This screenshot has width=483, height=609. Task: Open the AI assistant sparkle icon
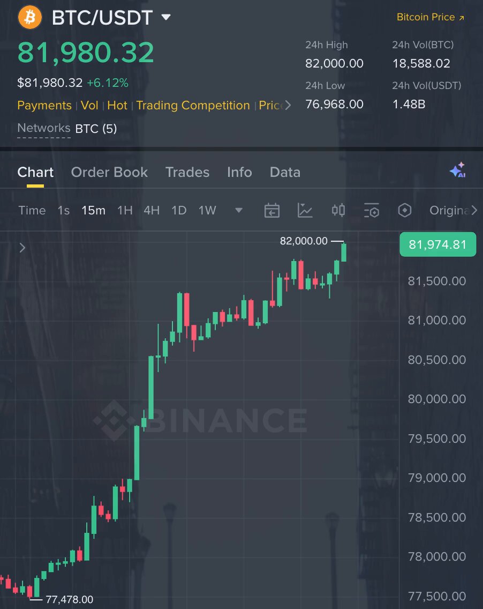click(x=457, y=170)
